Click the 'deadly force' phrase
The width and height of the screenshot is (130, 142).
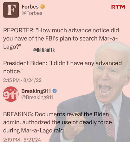tap(95, 122)
